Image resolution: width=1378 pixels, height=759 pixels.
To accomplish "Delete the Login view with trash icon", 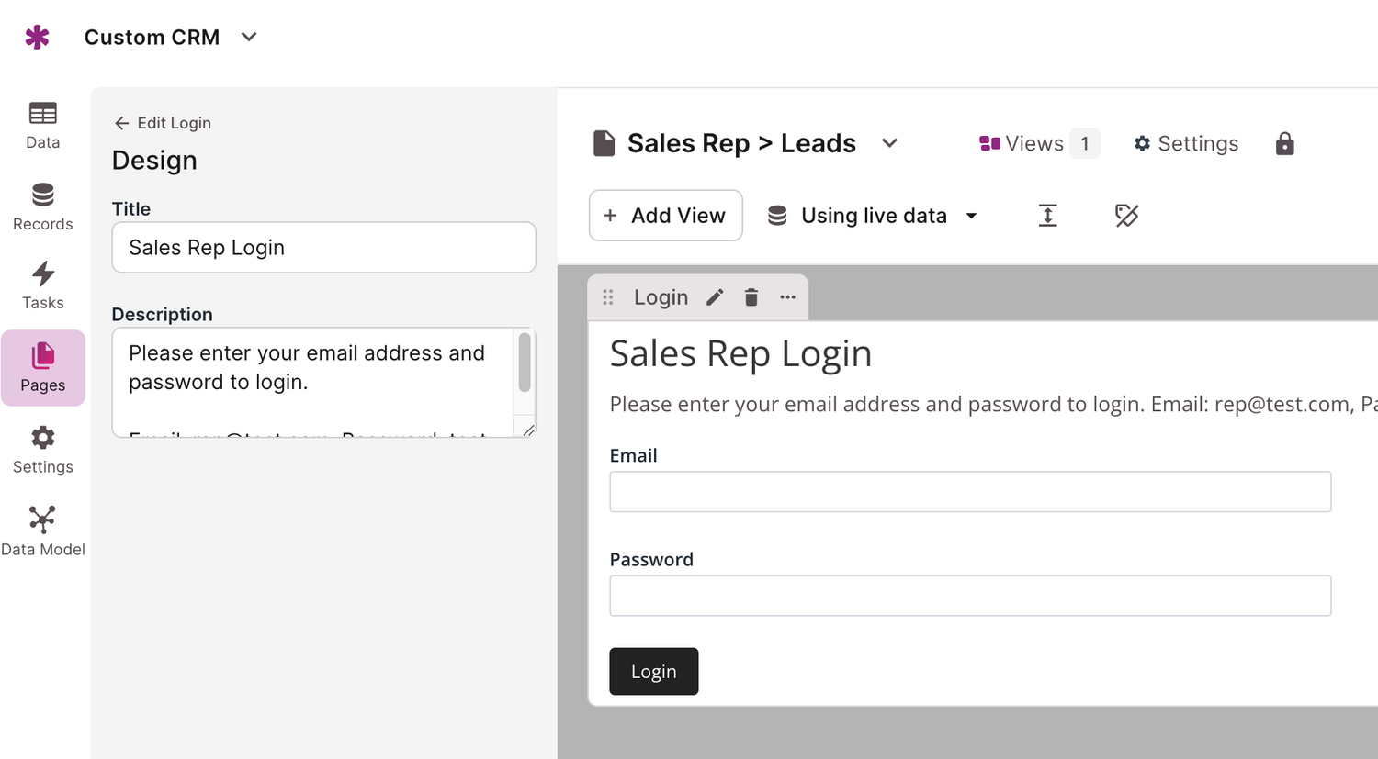I will [x=751, y=297].
